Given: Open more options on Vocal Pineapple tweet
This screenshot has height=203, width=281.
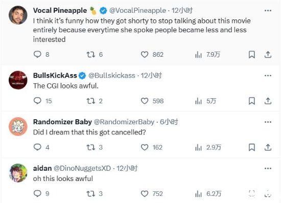Looking at the screenshot, I should coord(268,11).
